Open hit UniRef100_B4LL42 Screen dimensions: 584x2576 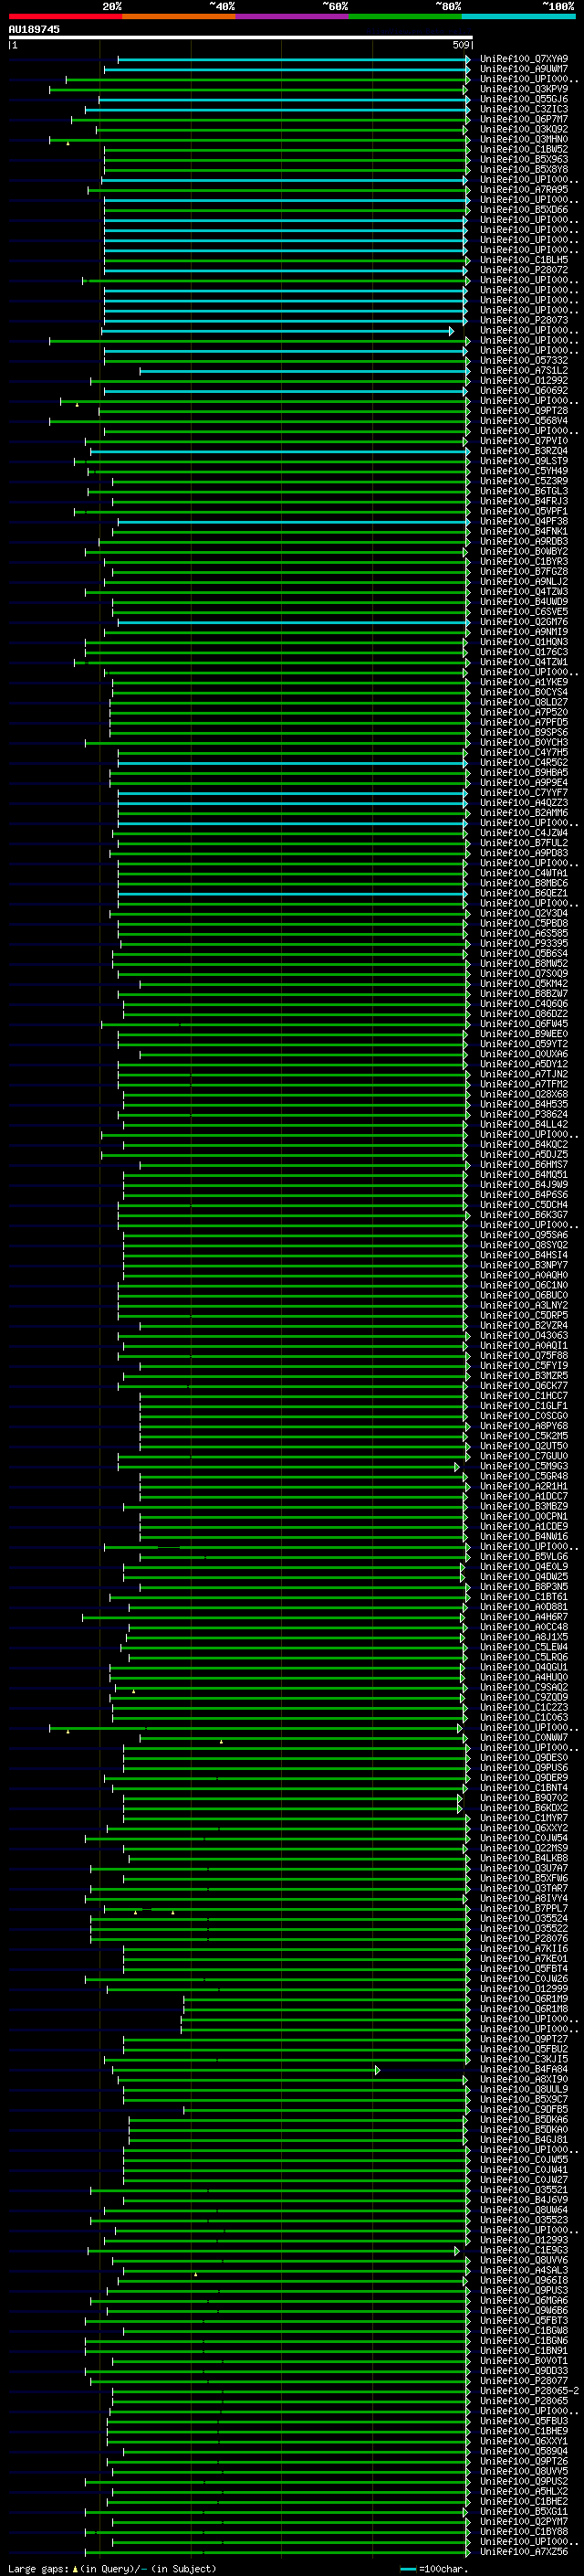524,1124
